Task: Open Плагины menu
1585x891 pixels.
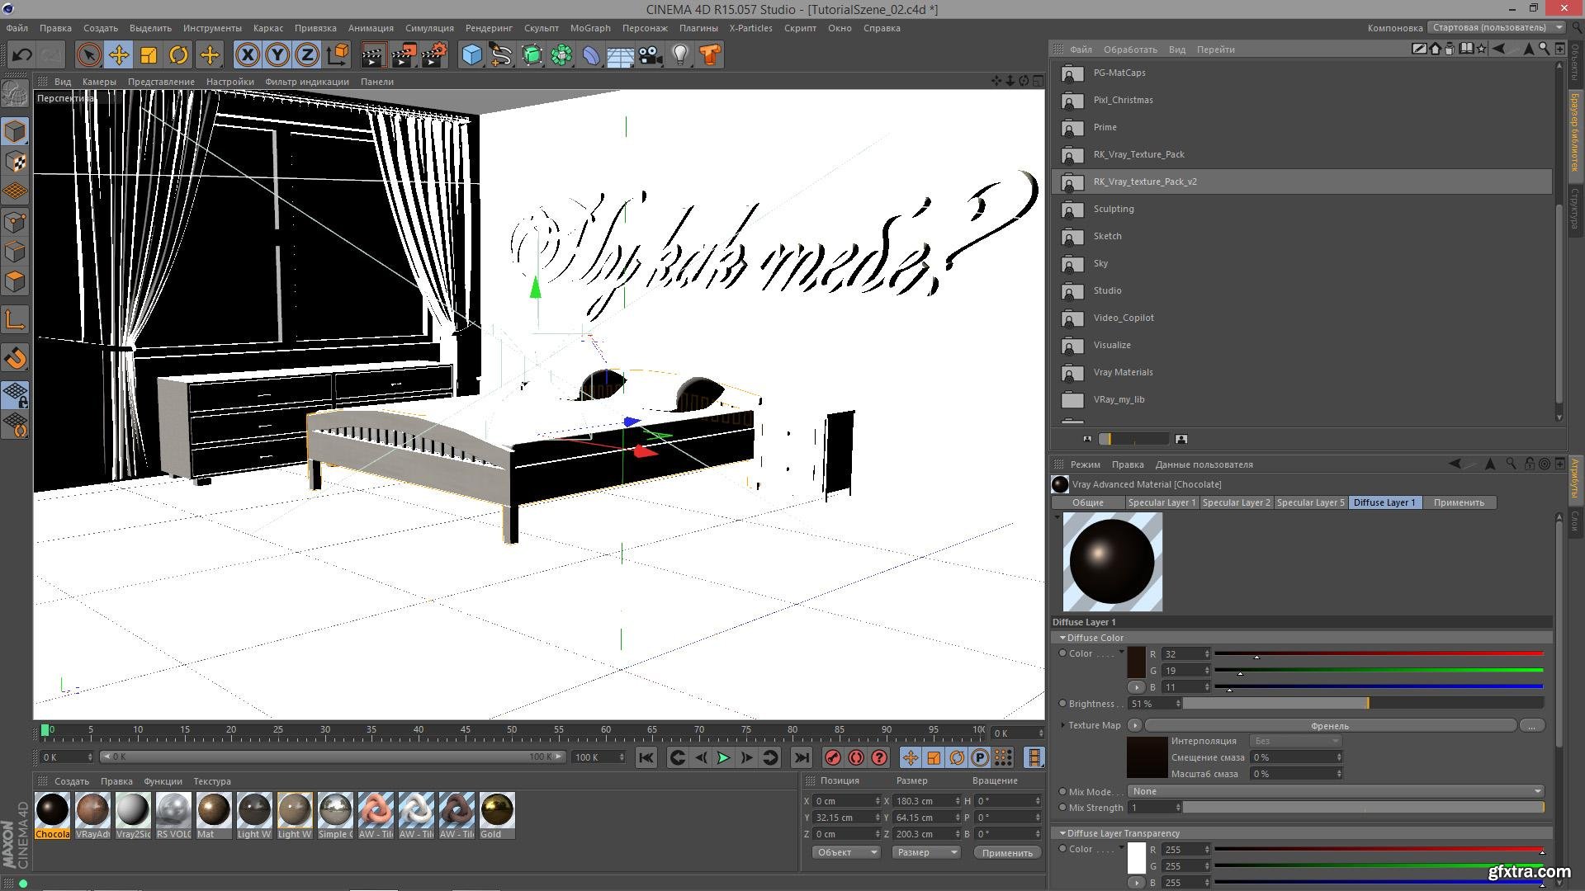Action: pos(698,28)
